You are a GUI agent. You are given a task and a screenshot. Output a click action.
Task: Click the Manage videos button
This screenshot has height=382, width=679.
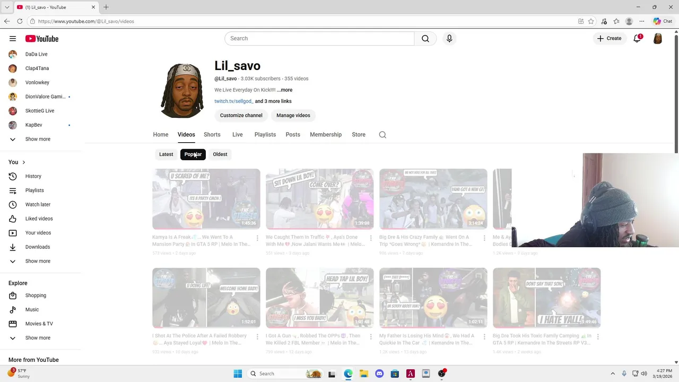pyautogui.click(x=293, y=115)
